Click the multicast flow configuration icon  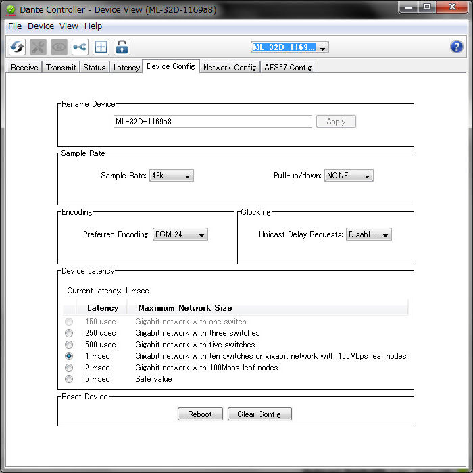[x=80, y=47]
